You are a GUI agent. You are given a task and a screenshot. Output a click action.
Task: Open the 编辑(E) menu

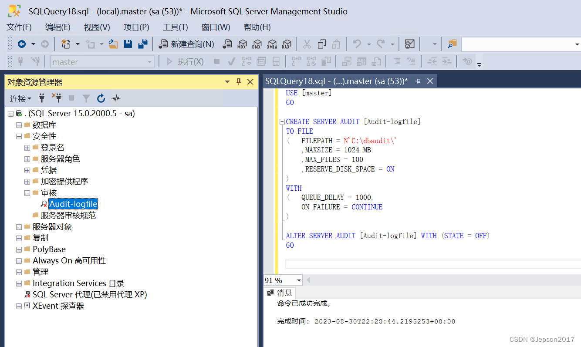tap(58, 27)
